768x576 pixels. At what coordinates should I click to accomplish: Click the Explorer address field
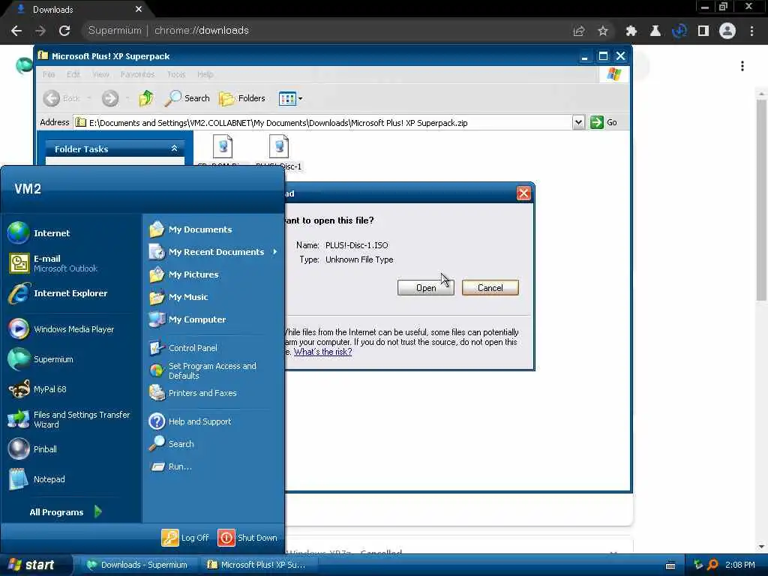click(323, 123)
